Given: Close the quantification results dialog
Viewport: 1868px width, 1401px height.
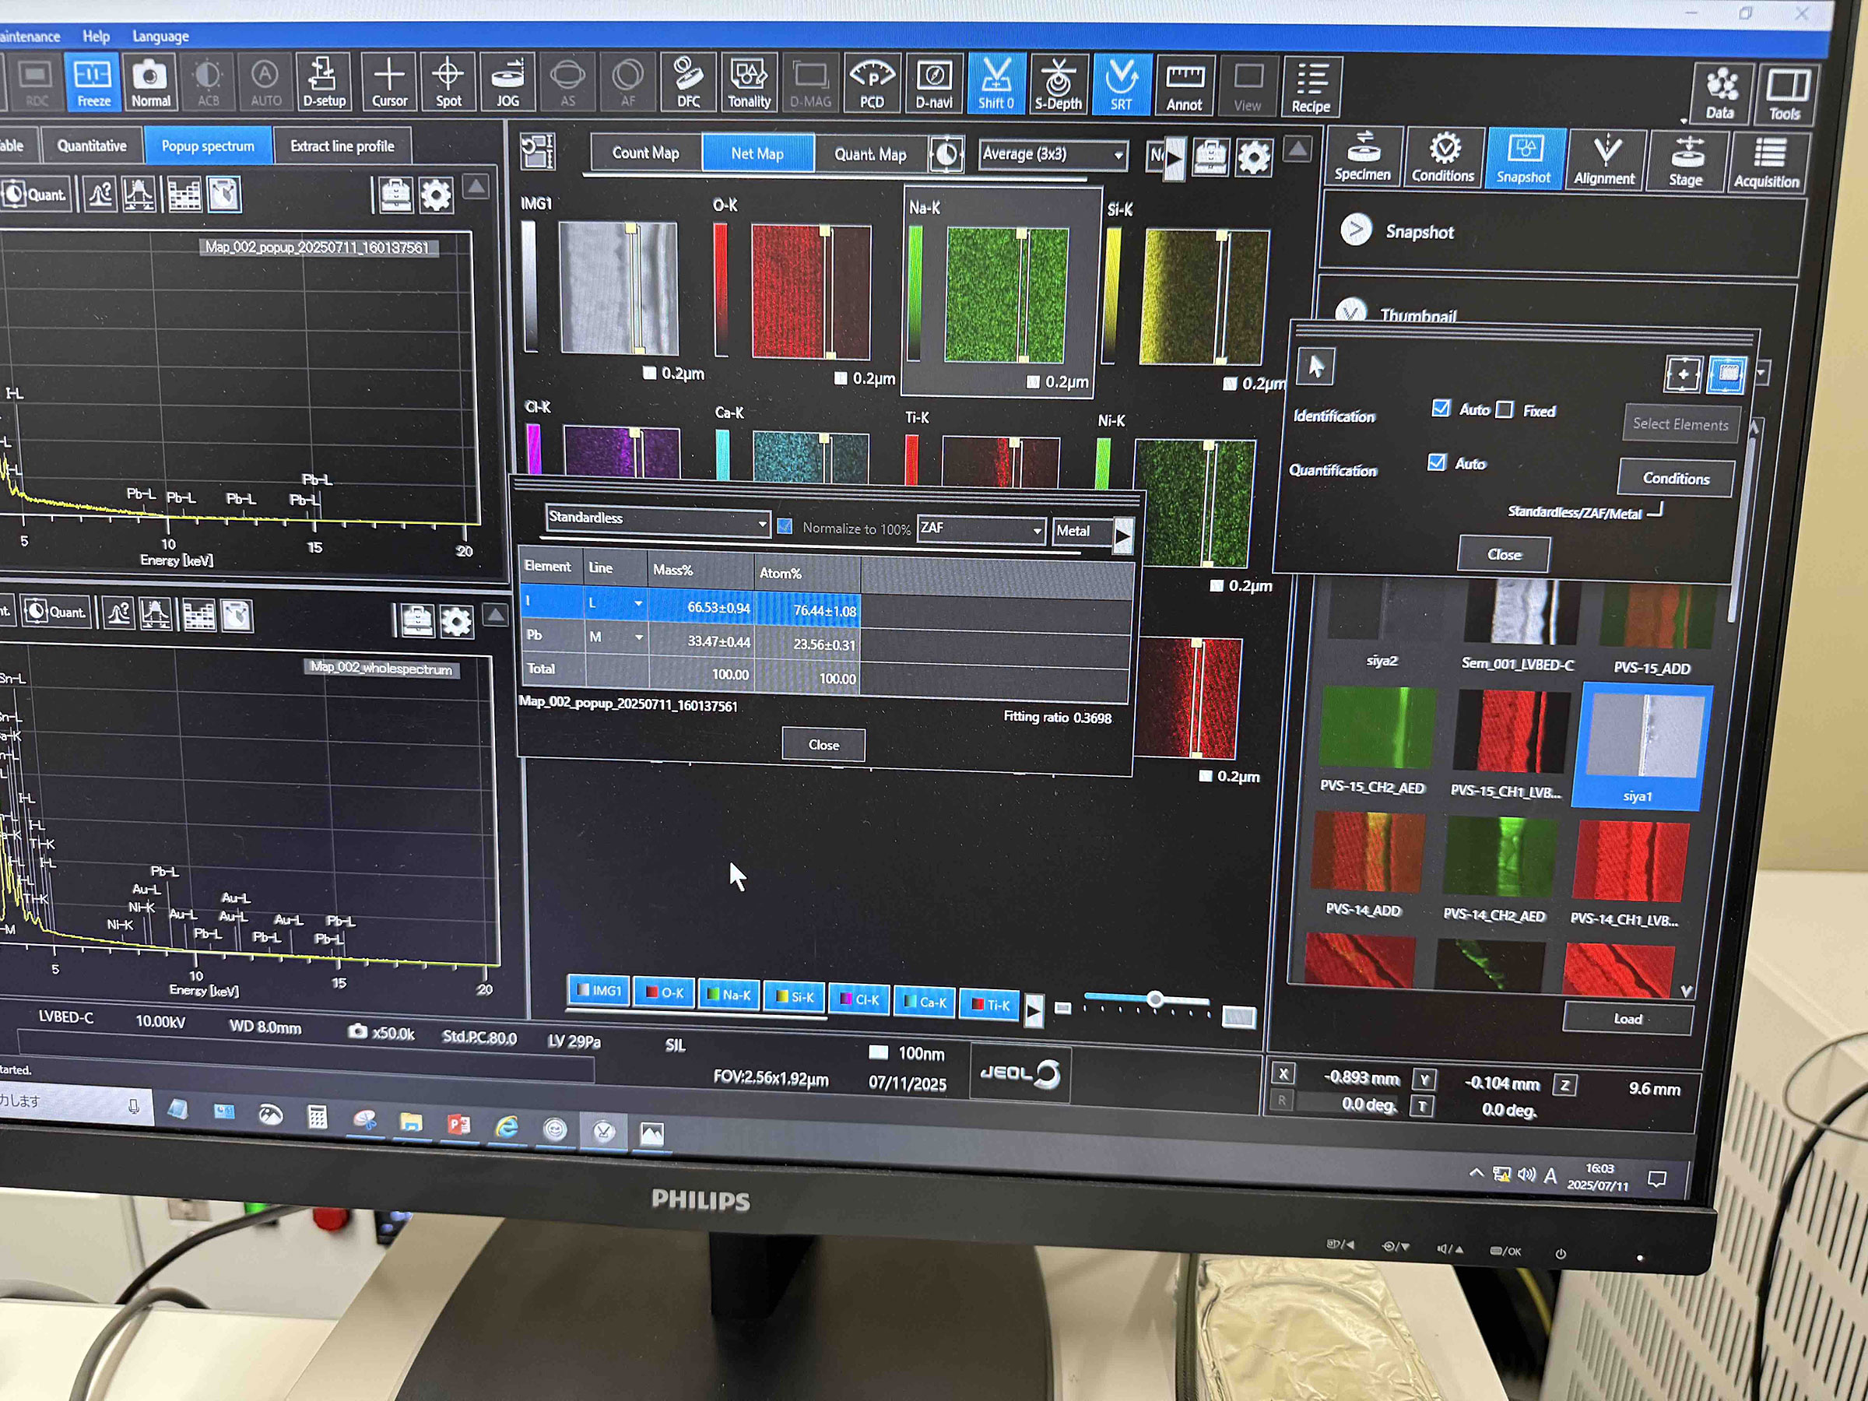Looking at the screenshot, I should 823,745.
